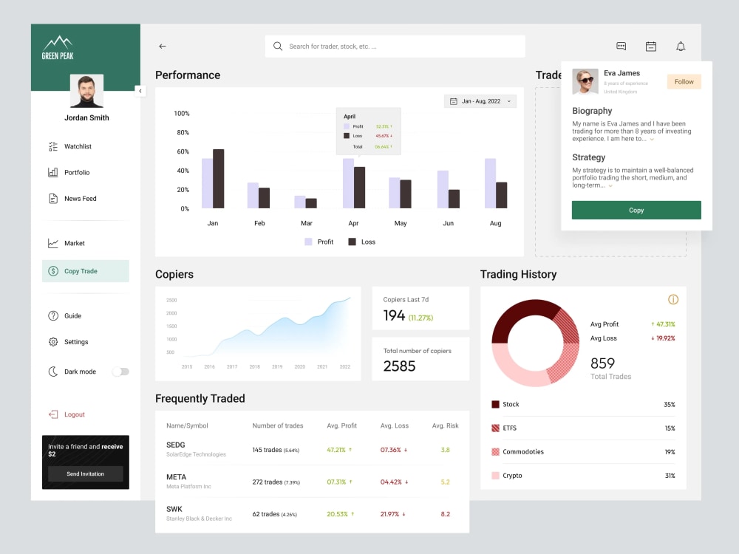Click the search for trader input field
Screen dimensions: 739x554
pos(395,46)
